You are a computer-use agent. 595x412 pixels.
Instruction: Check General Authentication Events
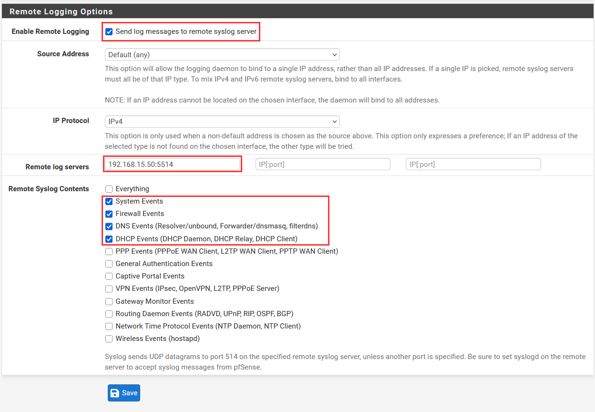pyautogui.click(x=109, y=264)
